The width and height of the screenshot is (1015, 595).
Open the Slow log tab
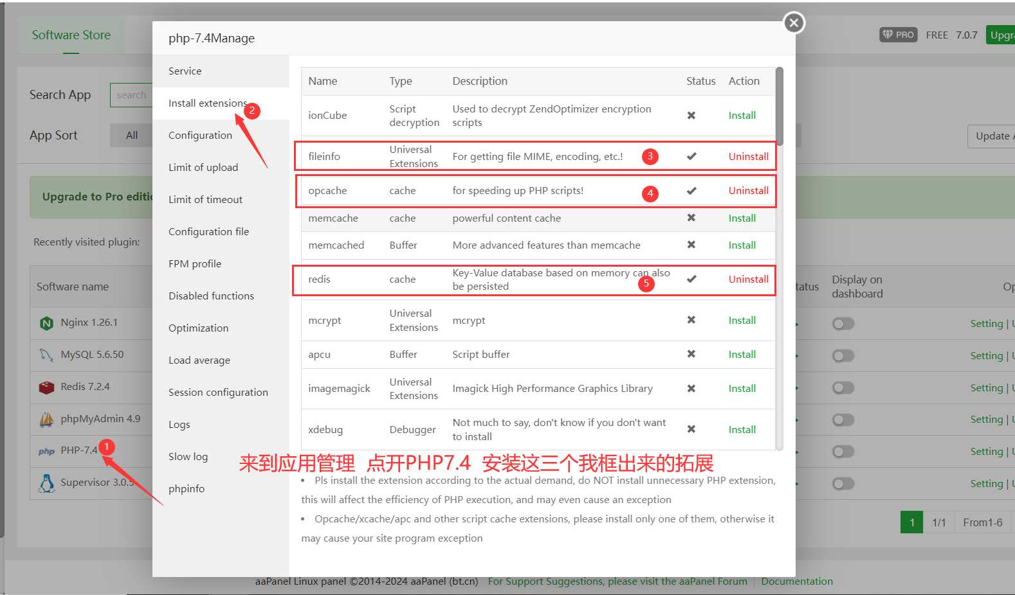point(221,456)
